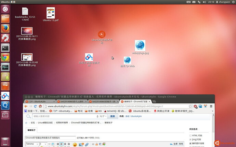Screen dimensions: 236x147
Task: Open Trash in launcher
Action: 5,142
